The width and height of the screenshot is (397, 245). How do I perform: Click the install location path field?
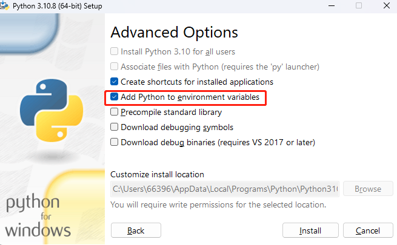coord(224,189)
